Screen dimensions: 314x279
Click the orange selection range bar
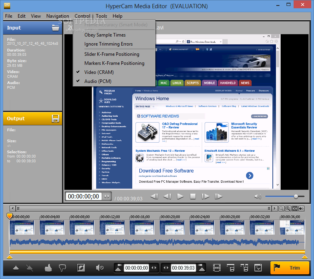click(x=157, y=252)
